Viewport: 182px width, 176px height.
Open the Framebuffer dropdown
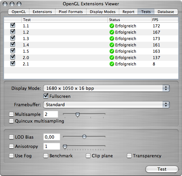point(106,105)
